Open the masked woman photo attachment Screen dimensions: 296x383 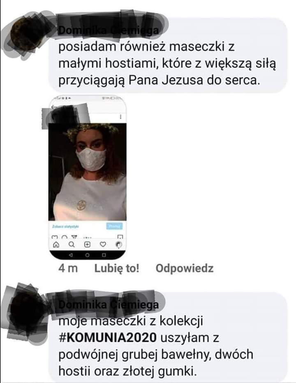pyautogui.click(x=87, y=172)
